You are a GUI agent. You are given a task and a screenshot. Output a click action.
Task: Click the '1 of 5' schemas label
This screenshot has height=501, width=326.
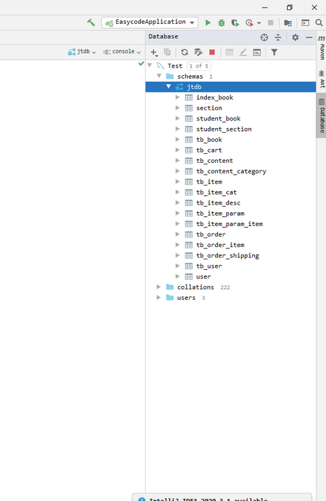tap(199, 66)
